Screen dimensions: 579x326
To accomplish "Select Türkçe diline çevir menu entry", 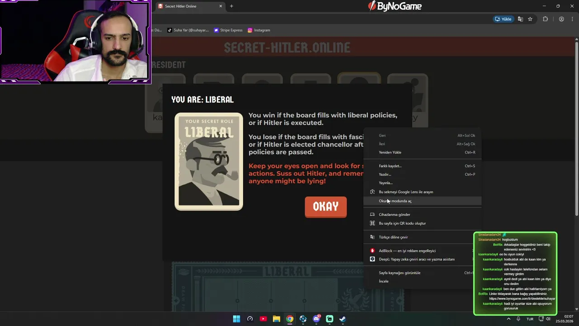I will pyautogui.click(x=422, y=237).
